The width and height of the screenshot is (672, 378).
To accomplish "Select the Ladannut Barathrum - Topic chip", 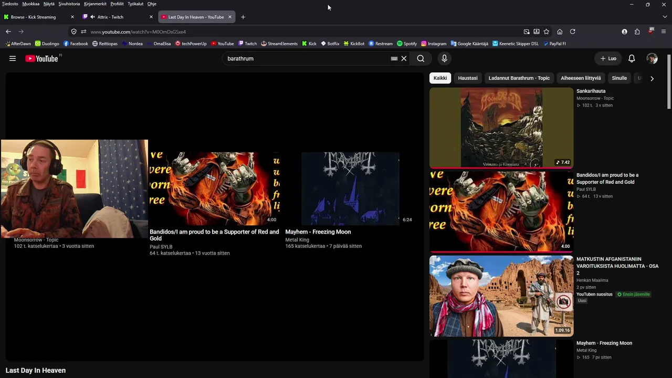I will 519,78.
